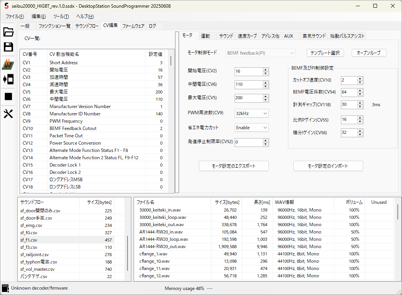Select sf_railjoint.csv in sound flow list

[x=68, y=255]
